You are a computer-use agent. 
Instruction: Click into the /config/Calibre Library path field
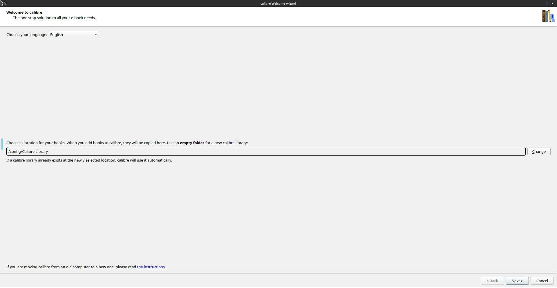point(265,151)
